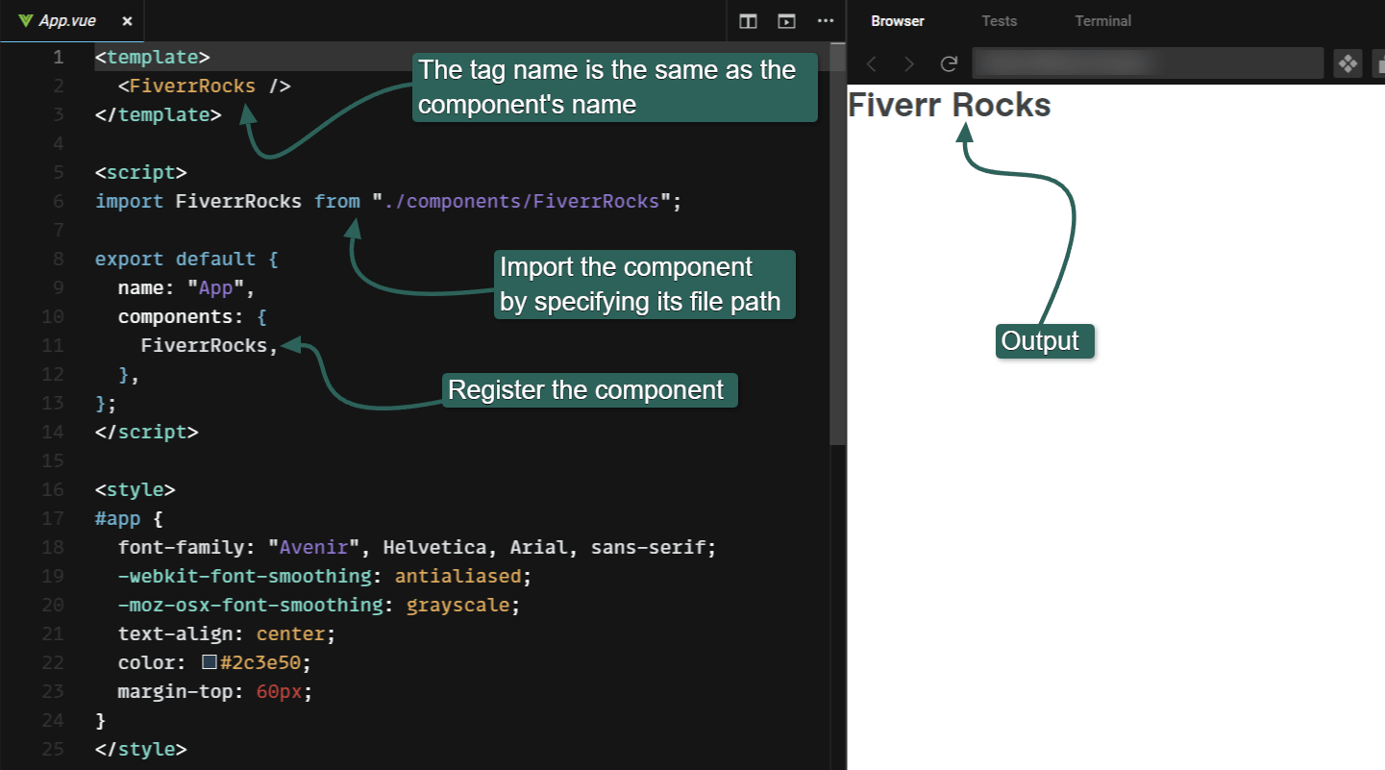Open the split editor layout icon
Screen dimensions: 1385x770
(x=749, y=21)
